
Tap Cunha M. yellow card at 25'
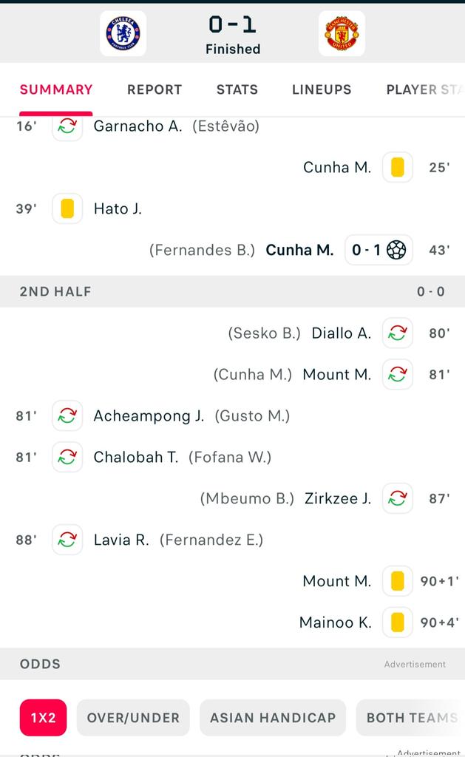[x=398, y=168]
